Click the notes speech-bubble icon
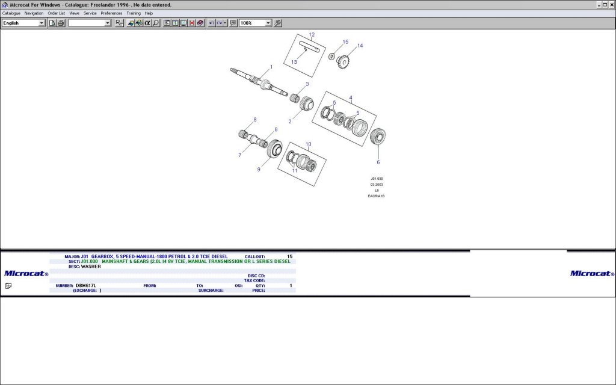This screenshot has width=616, height=385. coord(233,23)
